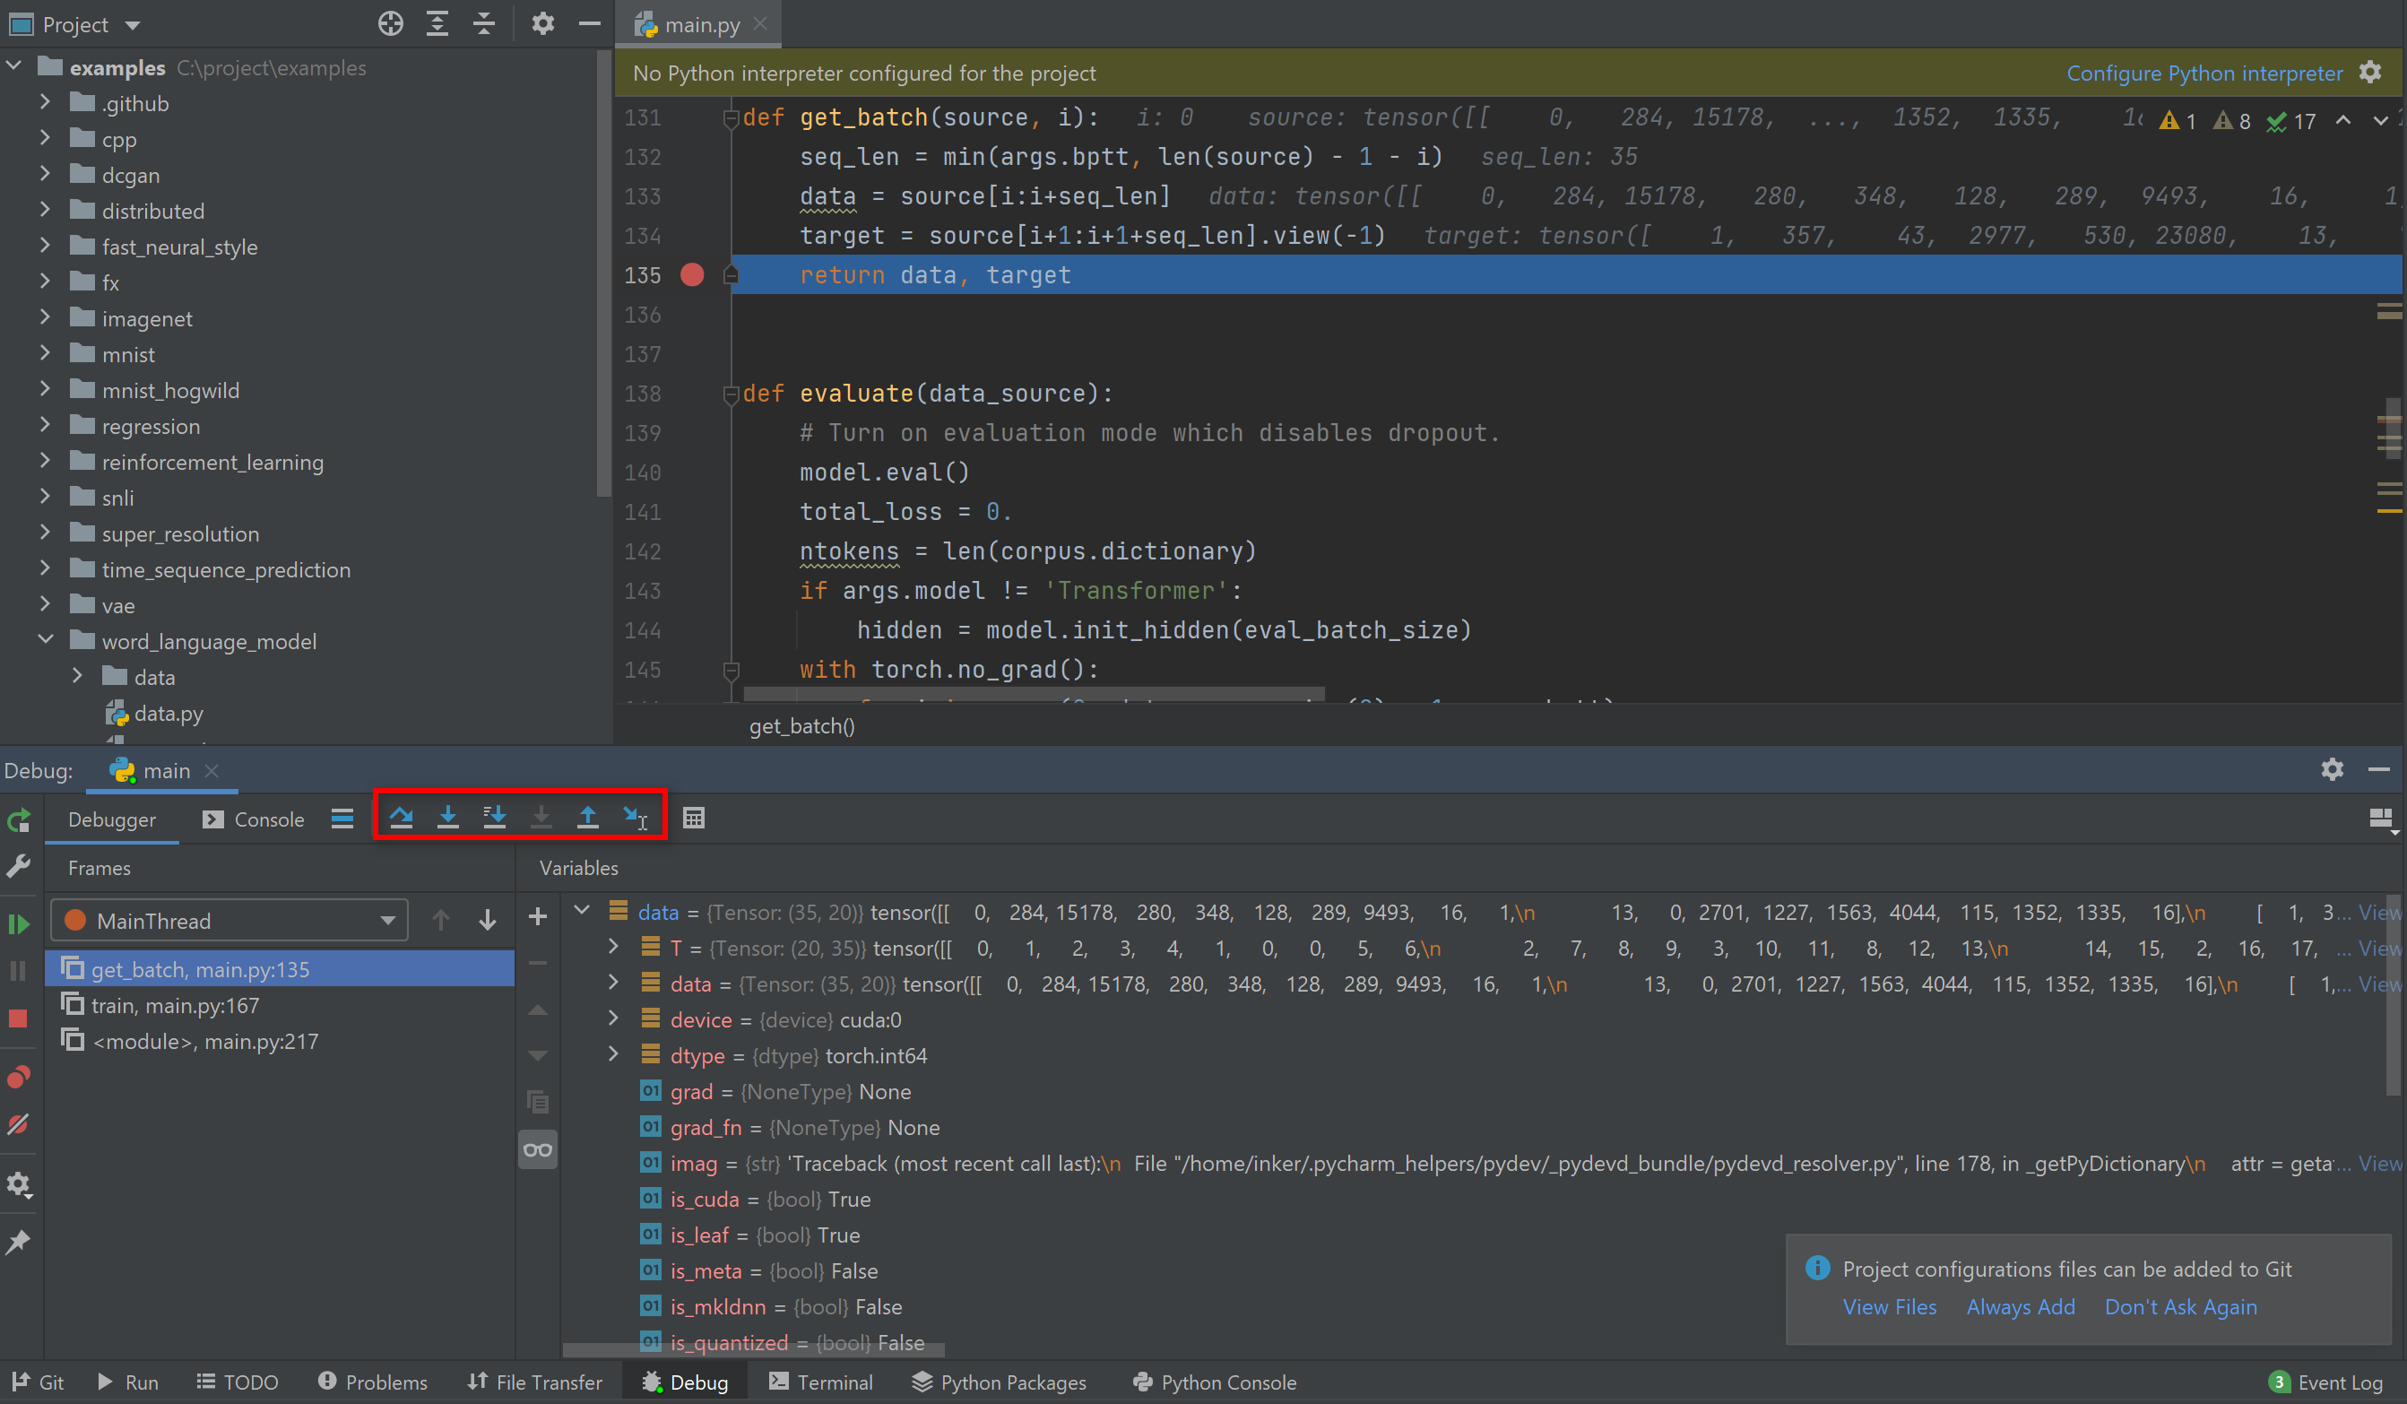The width and height of the screenshot is (2407, 1404).
Task: Click the View Breakpoints double red circles icon
Action: pyautogui.click(x=18, y=1078)
